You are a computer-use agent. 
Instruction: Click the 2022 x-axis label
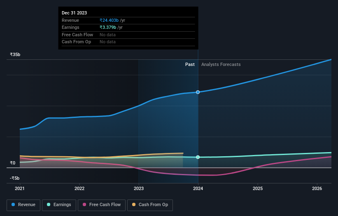click(79, 188)
